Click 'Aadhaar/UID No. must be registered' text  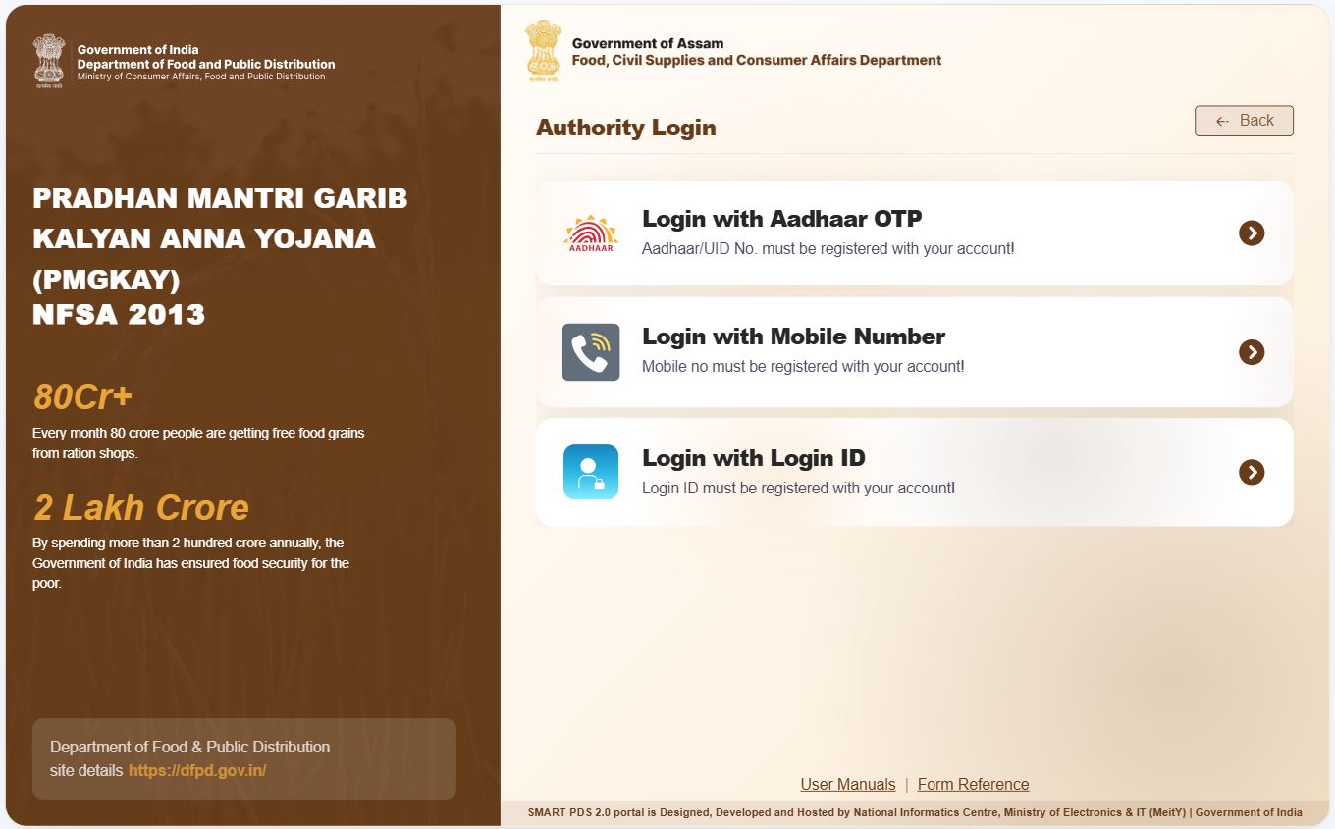pos(828,249)
